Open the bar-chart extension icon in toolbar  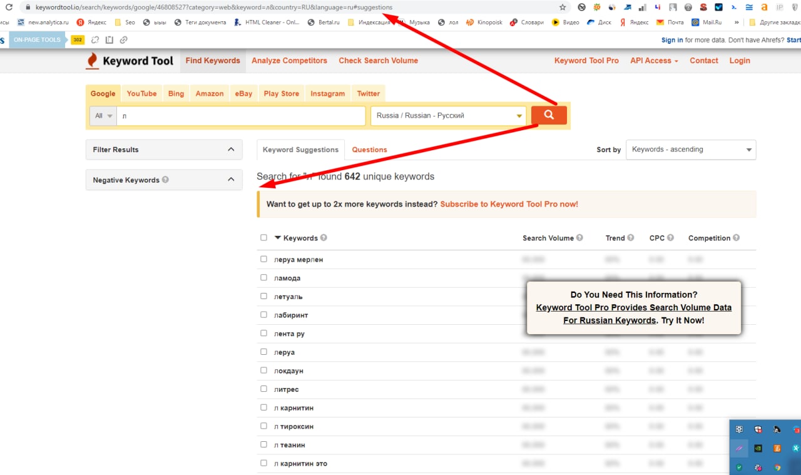click(642, 8)
